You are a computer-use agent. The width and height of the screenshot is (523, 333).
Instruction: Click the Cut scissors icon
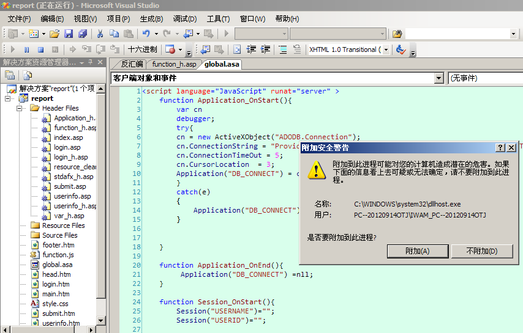point(100,34)
